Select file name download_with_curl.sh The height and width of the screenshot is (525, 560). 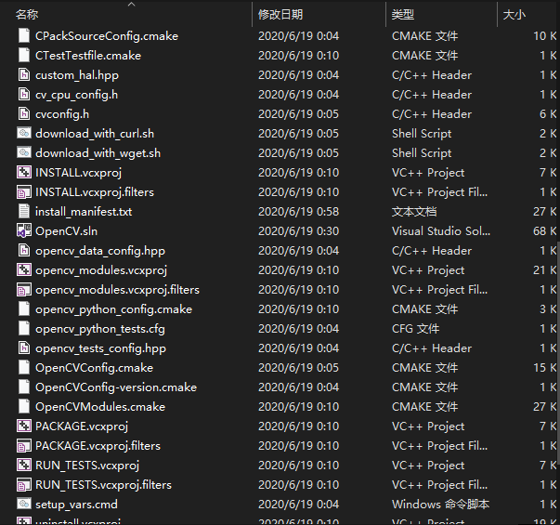[x=95, y=134]
